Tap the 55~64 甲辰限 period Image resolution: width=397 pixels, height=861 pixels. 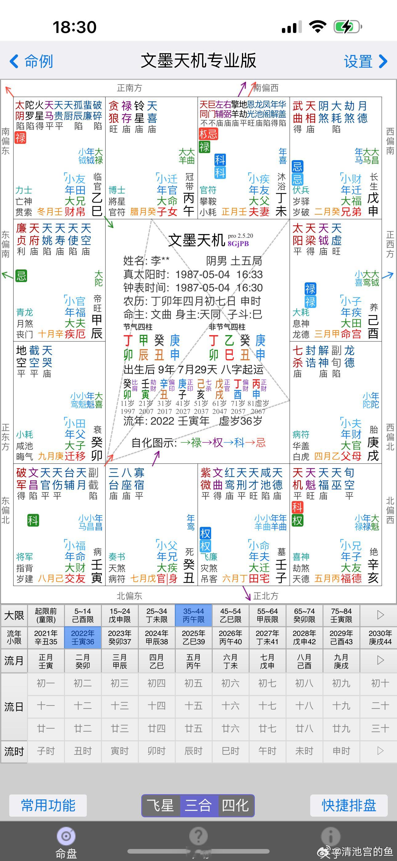(x=267, y=615)
